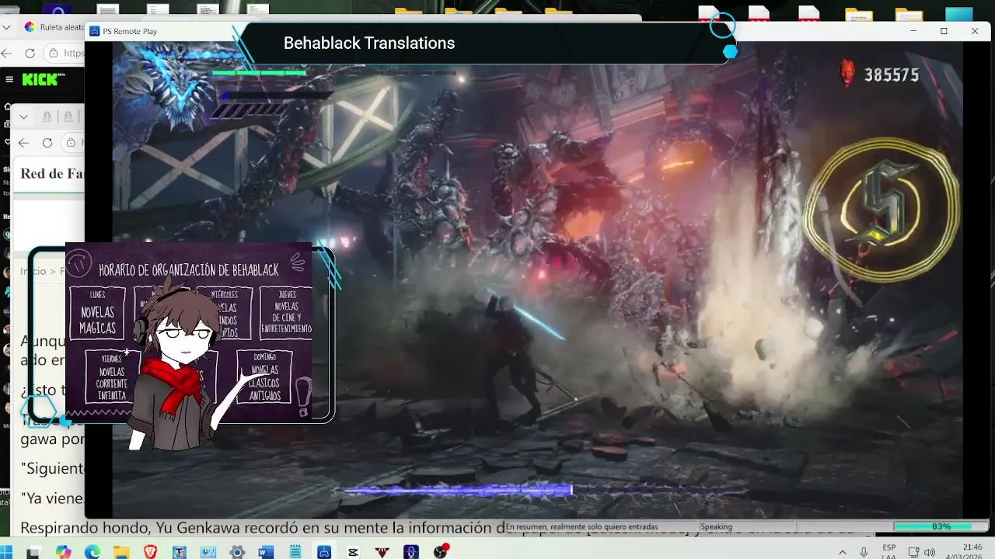Screen dimensions: 995x559
Task: Select the Jueves Novelas de Cine card
Action: (286, 313)
